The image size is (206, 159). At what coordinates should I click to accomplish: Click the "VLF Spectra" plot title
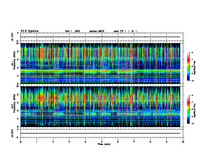[29, 31]
